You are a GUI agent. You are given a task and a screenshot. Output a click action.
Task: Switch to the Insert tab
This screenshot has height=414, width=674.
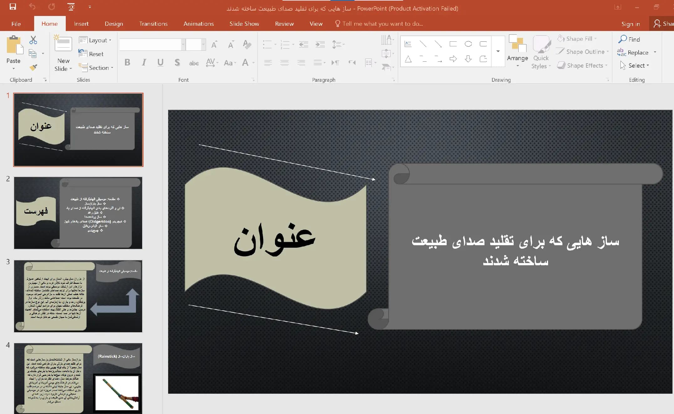coord(81,24)
